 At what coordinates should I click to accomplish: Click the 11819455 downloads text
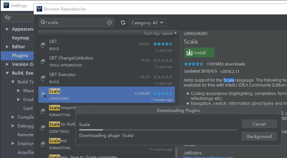226,64
